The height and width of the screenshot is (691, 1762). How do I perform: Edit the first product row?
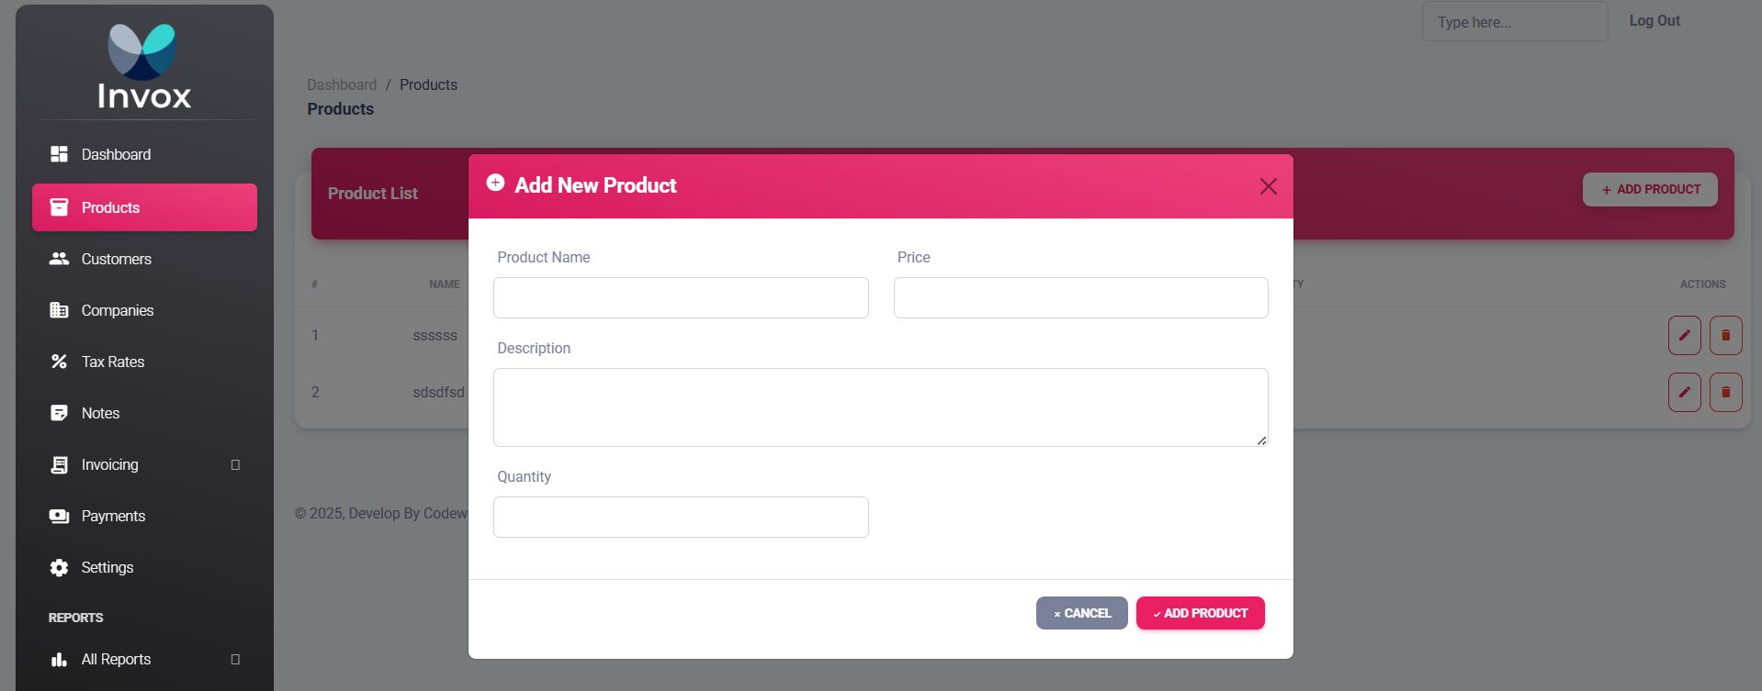tap(1684, 335)
